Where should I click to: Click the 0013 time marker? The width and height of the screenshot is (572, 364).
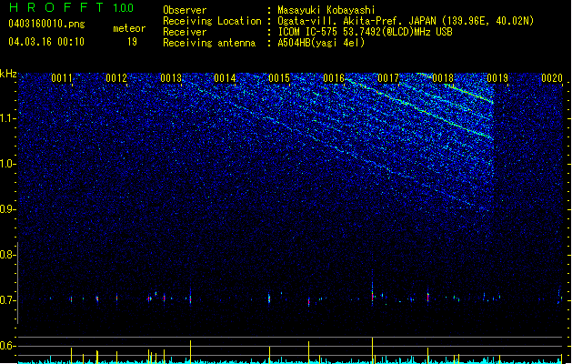171,78
